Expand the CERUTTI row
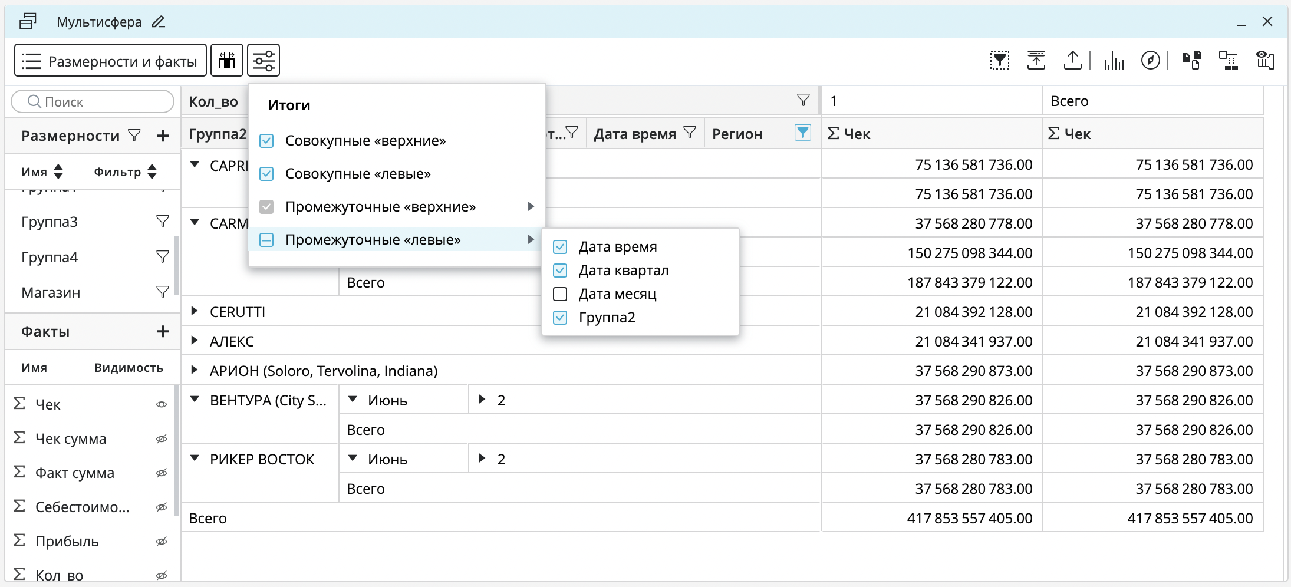Screen dimensions: 1291x587 [194, 311]
